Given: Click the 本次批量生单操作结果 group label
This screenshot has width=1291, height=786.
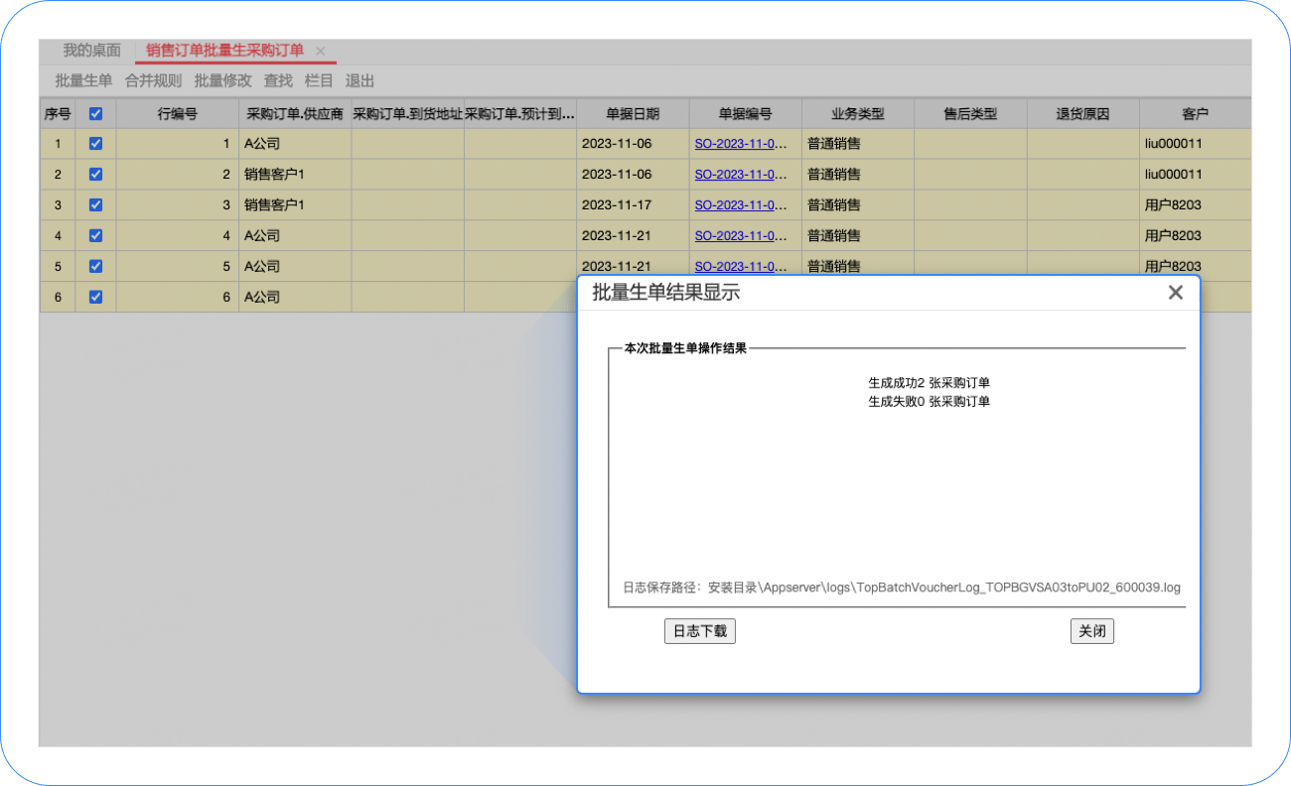Looking at the screenshot, I should click(x=685, y=349).
